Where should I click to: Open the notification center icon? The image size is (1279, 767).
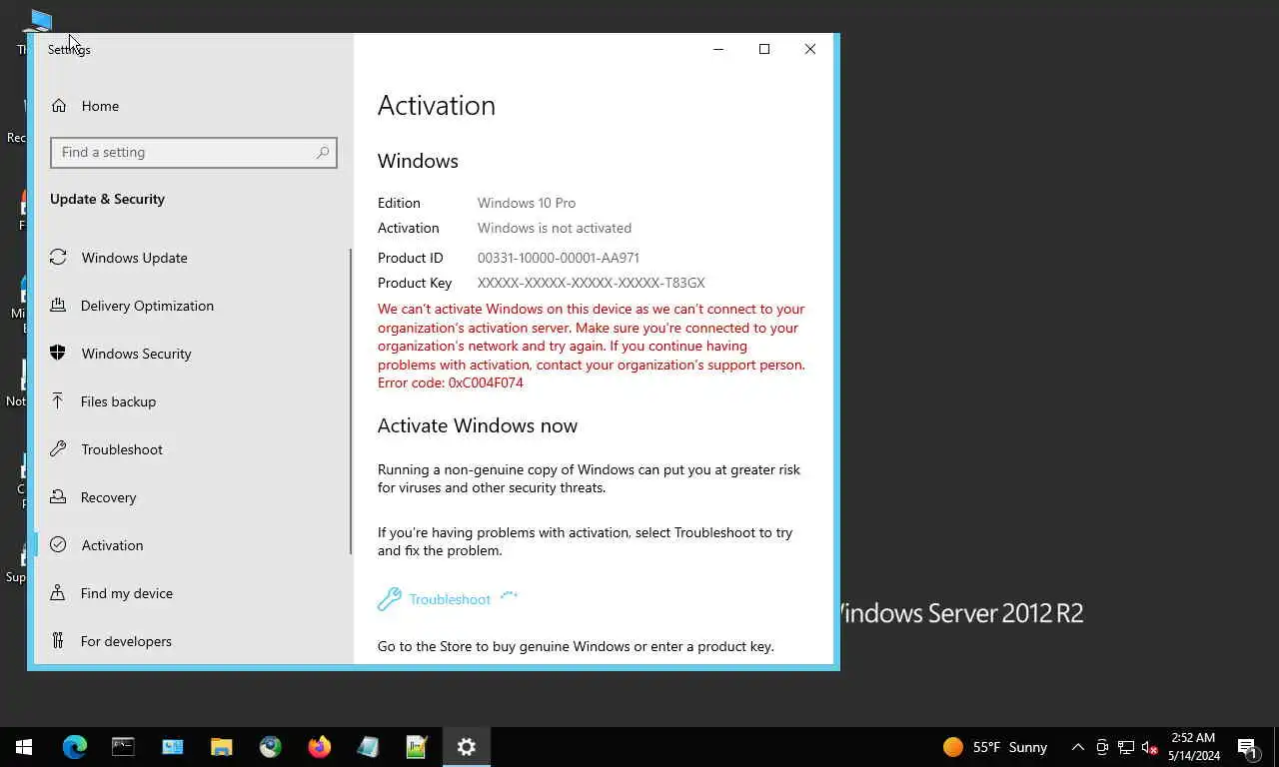pyautogui.click(x=1248, y=747)
